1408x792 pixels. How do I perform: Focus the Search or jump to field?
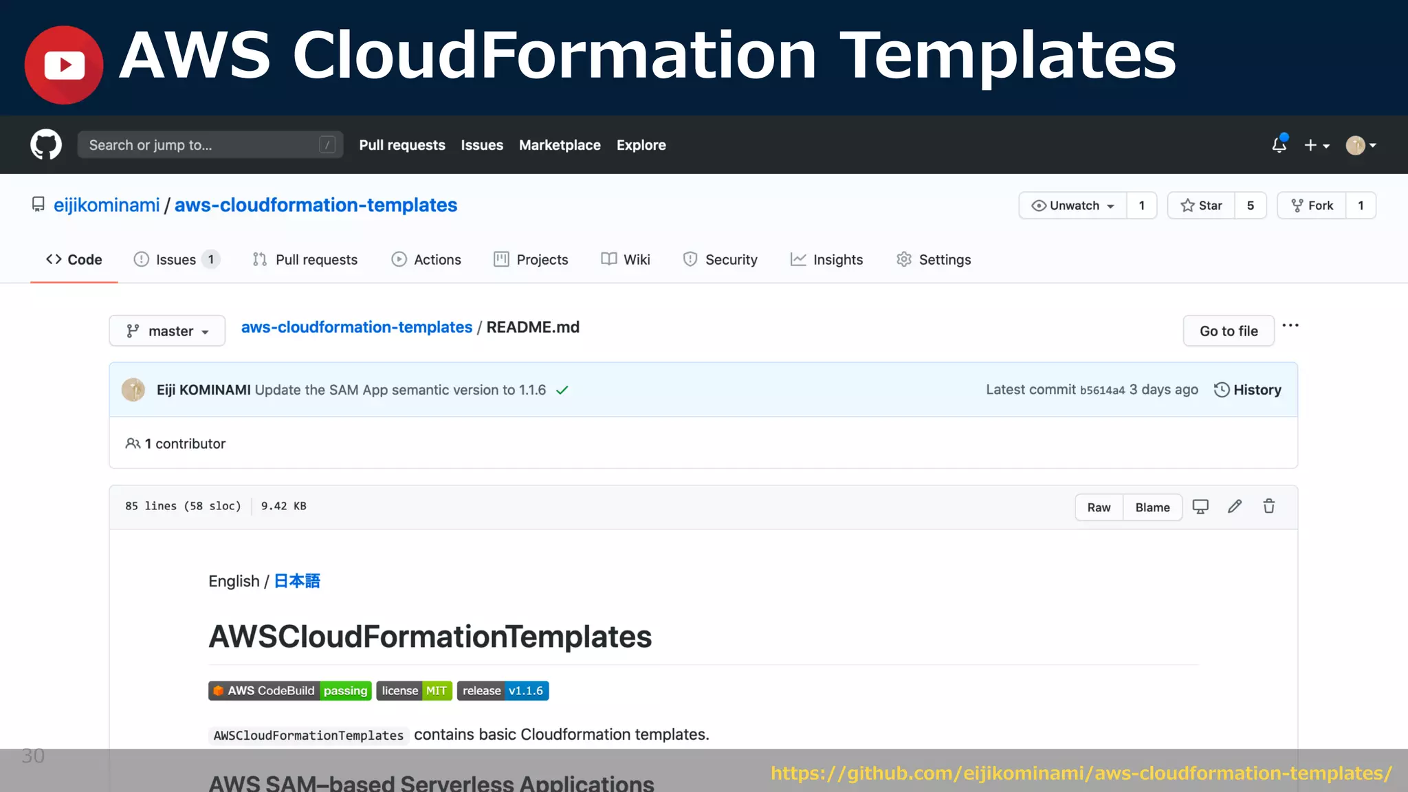[210, 144]
